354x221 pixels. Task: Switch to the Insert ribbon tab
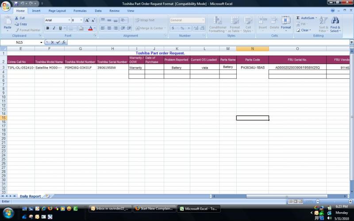pyautogui.click(x=36, y=11)
